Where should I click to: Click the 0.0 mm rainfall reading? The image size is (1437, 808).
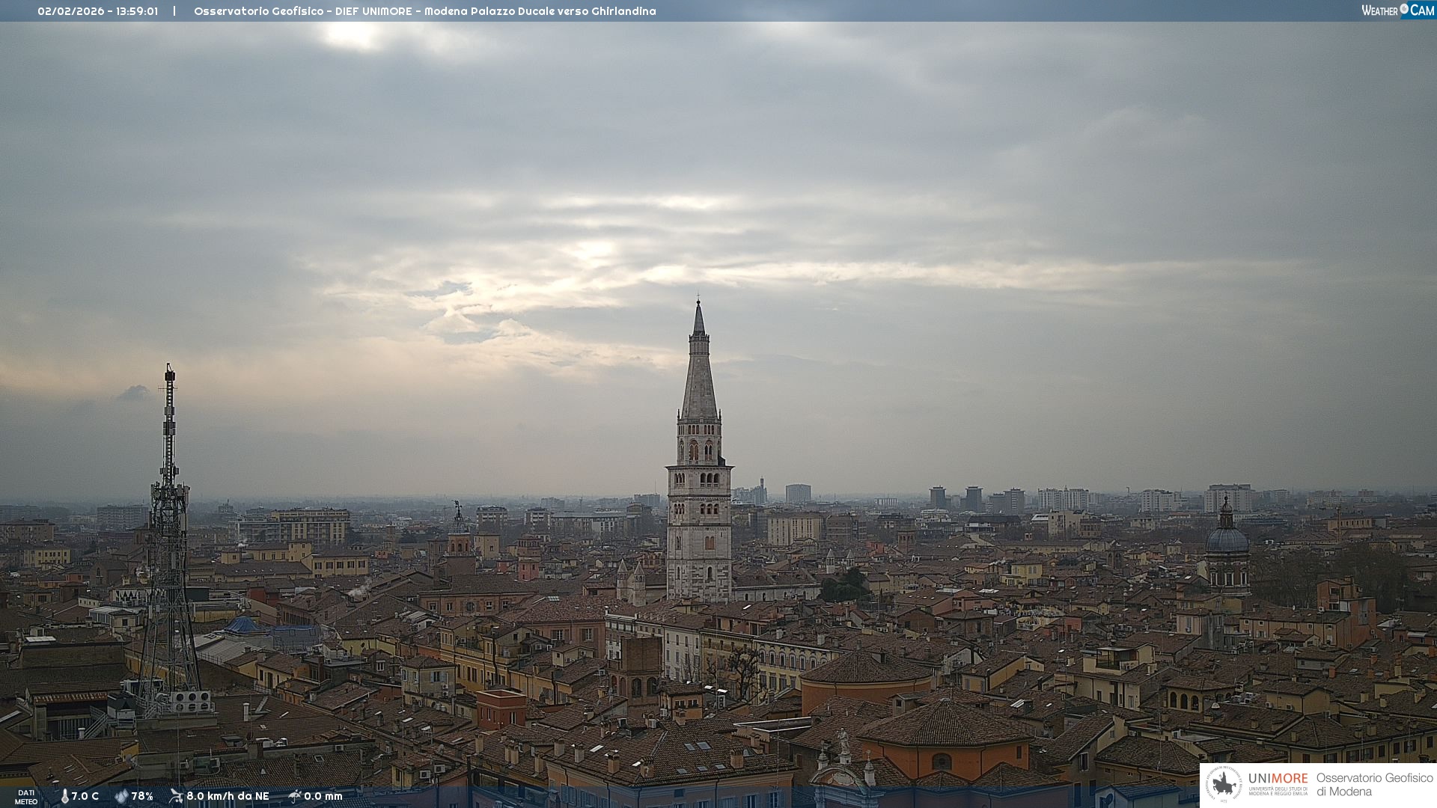coord(323,796)
